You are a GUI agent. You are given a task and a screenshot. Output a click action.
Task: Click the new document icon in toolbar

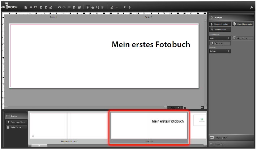pos(26,7)
